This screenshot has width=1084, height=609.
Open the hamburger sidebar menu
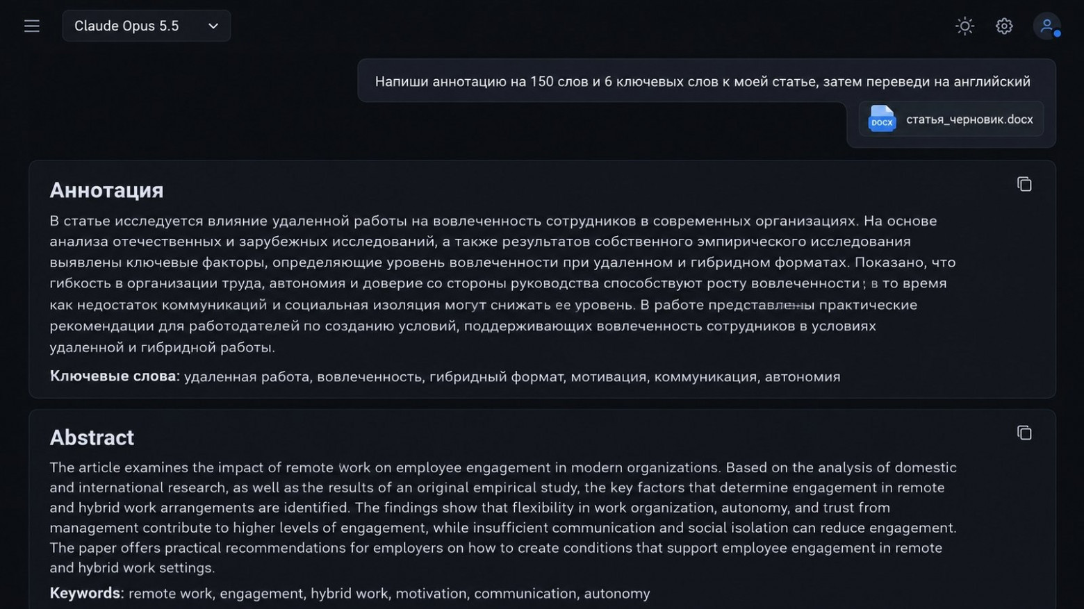tap(32, 26)
